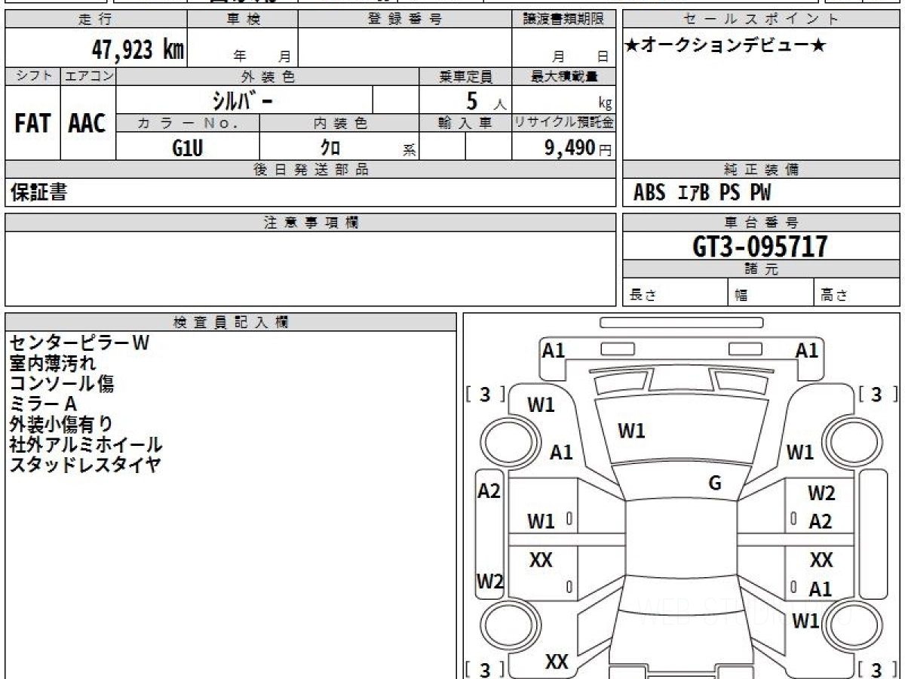Select the inspector note コンソール傷

point(62,383)
